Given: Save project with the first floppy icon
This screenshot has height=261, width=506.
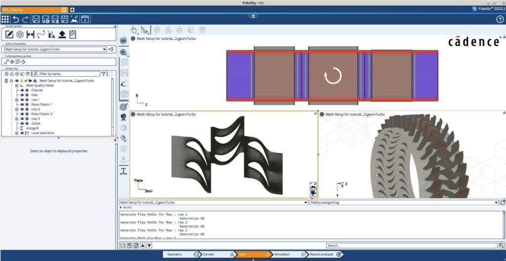Looking at the screenshot, I should pyautogui.click(x=36, y=19).
